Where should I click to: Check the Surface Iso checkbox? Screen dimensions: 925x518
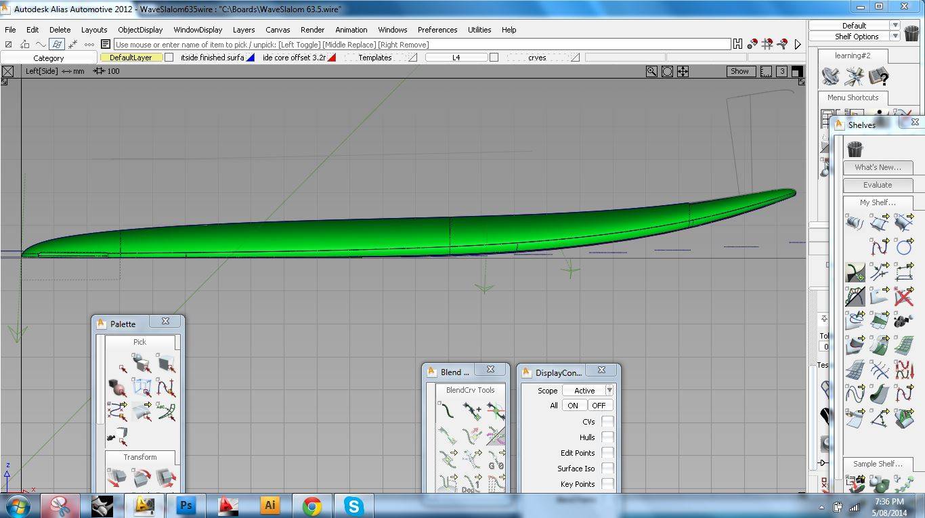pyautogui.click(x=607, y=469)
